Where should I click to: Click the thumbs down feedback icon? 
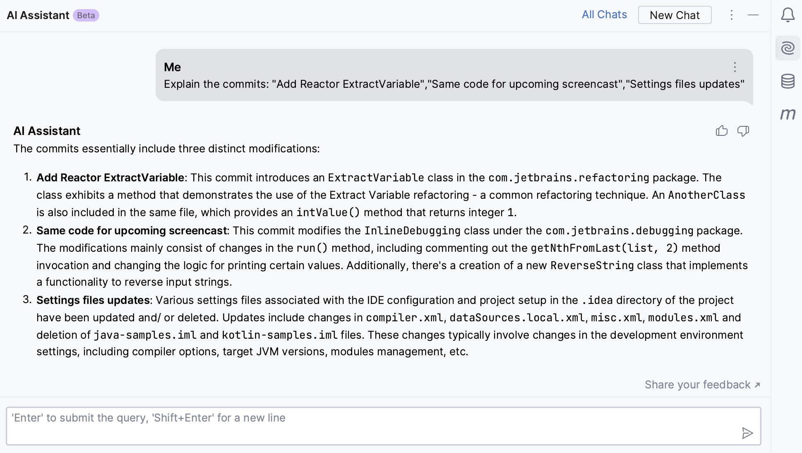[743, 131]
